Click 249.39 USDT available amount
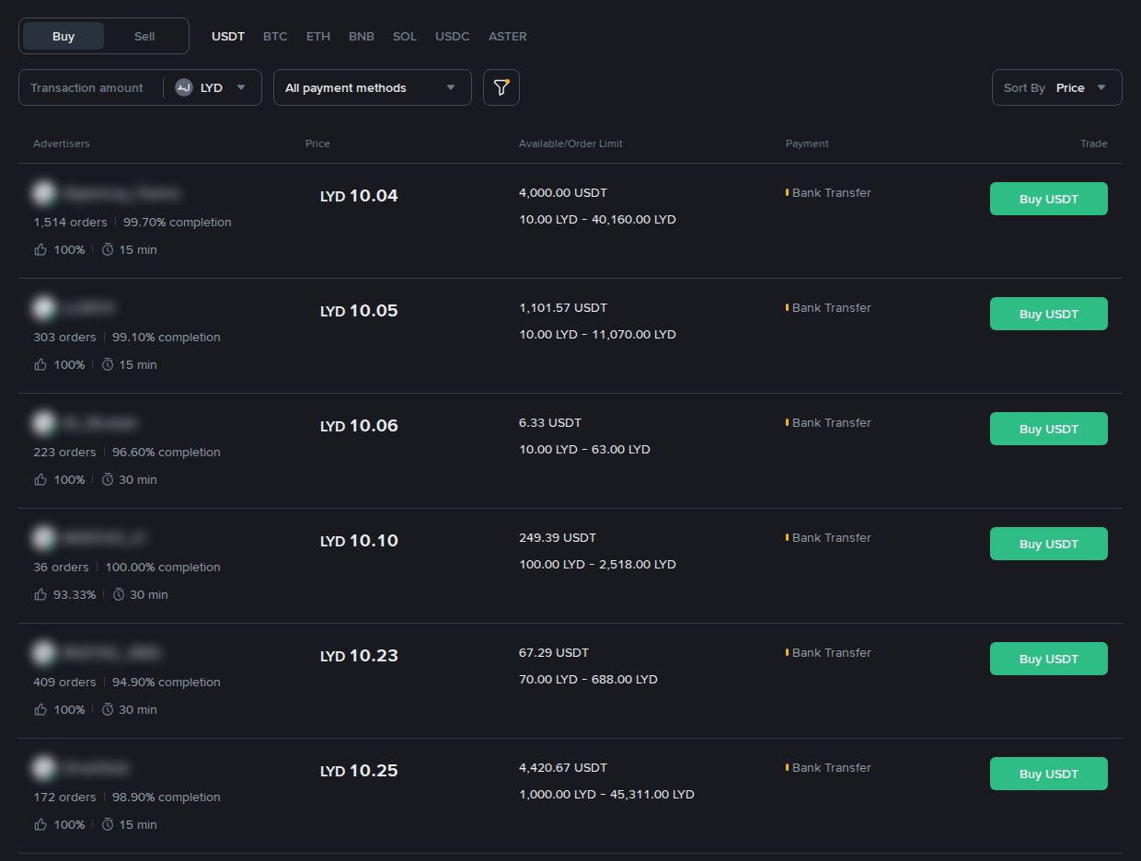The image size is (1141, 861). (x=558, y=537)
